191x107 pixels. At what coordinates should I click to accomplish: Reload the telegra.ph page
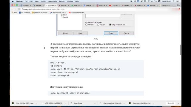19,9
